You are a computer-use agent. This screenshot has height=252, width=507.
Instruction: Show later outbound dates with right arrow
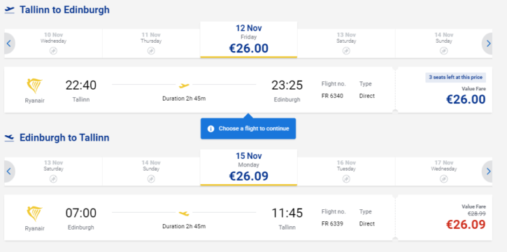(487, 43)
